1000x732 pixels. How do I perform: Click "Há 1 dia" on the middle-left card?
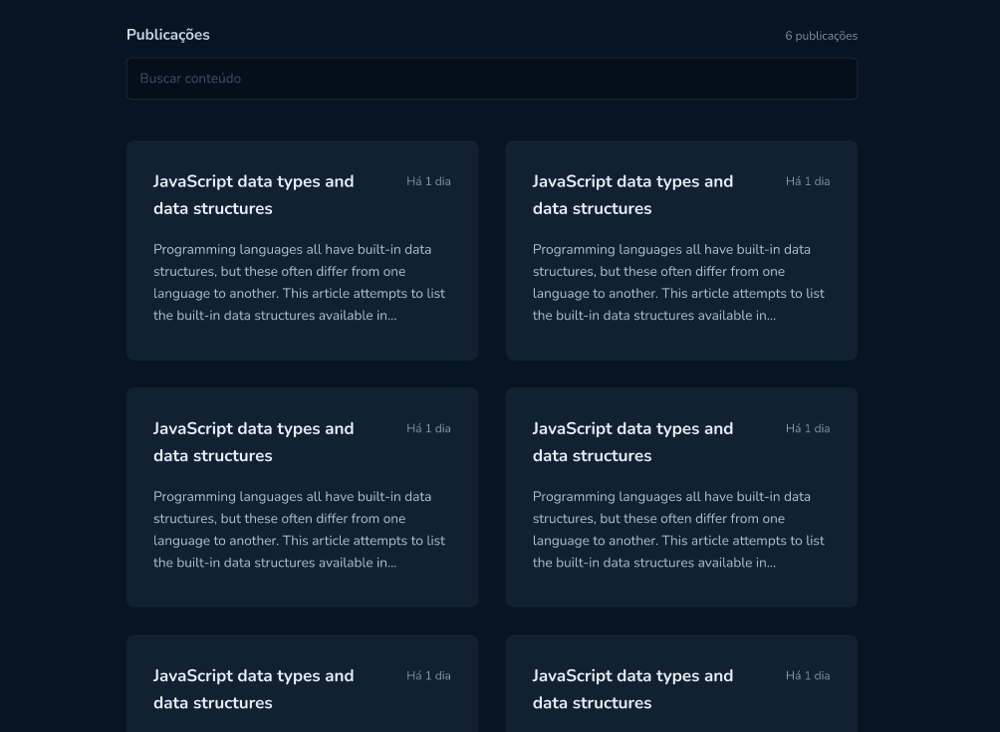(x=428, y=428)
